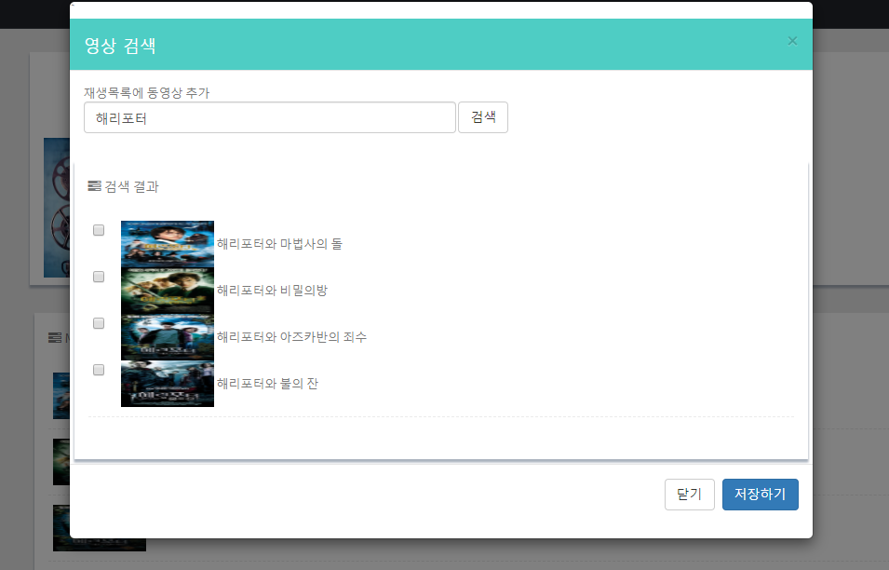This screenshot has width=889, height=570.
Task: Select the 해리포터와 아즈카반의 죄수 title text
Action: coord(291,337)
